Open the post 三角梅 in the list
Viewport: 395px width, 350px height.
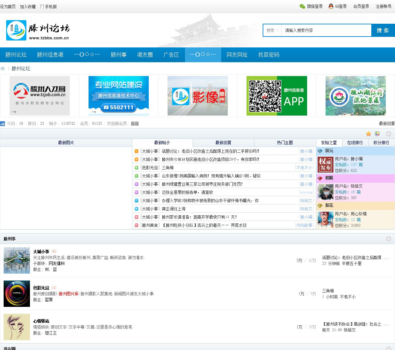click(168, 168)
